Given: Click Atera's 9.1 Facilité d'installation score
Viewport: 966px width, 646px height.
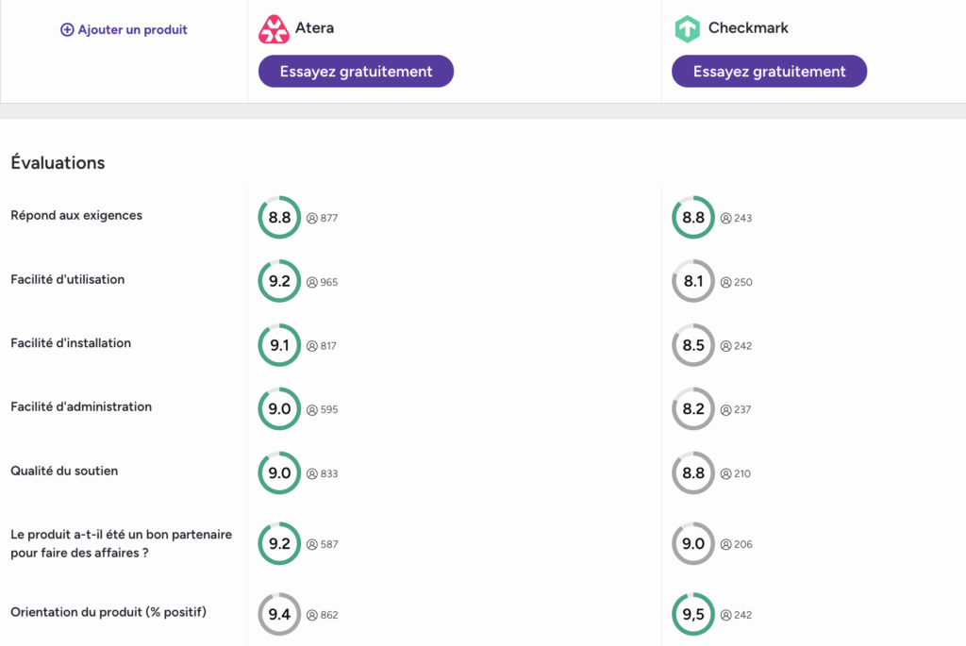Looking at the screenshot, I should pos(279,345).
